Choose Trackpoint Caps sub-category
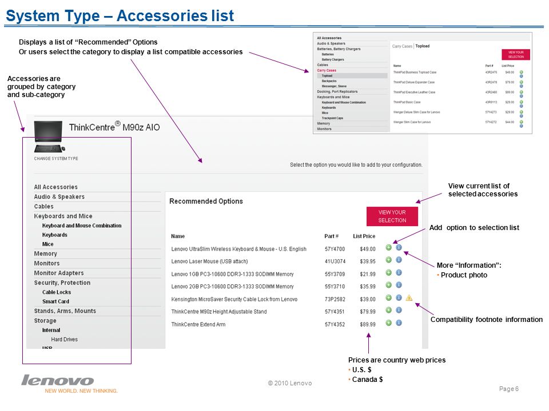 click(332, 118)
